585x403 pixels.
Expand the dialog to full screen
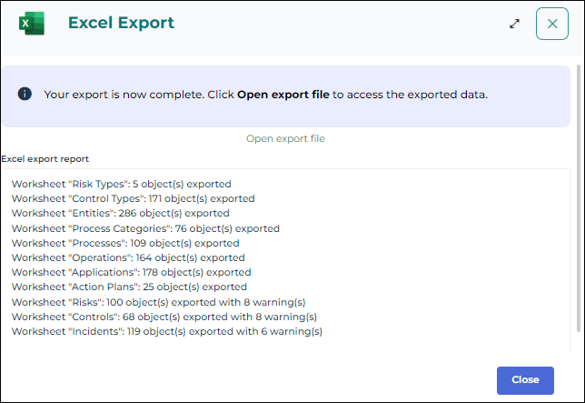tap(515, 24)
